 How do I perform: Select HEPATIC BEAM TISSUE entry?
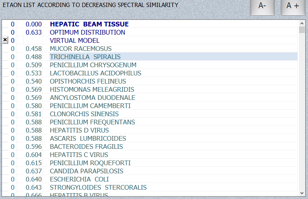89,24
